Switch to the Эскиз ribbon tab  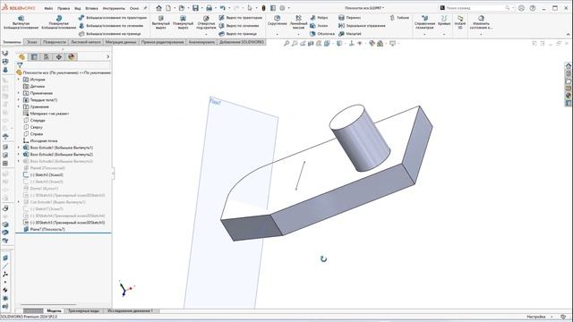[32, 42]
